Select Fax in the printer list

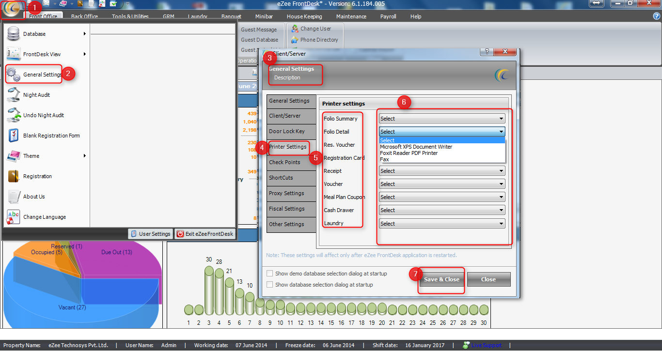pos(442,159)
